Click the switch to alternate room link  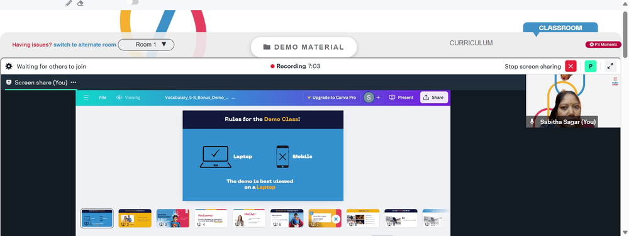click(85, 45)
